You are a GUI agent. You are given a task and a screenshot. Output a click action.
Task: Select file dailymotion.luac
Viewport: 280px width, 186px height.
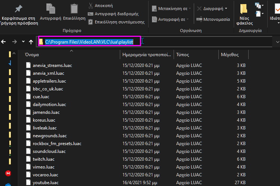pyautogui.click(x=49, y=105)
